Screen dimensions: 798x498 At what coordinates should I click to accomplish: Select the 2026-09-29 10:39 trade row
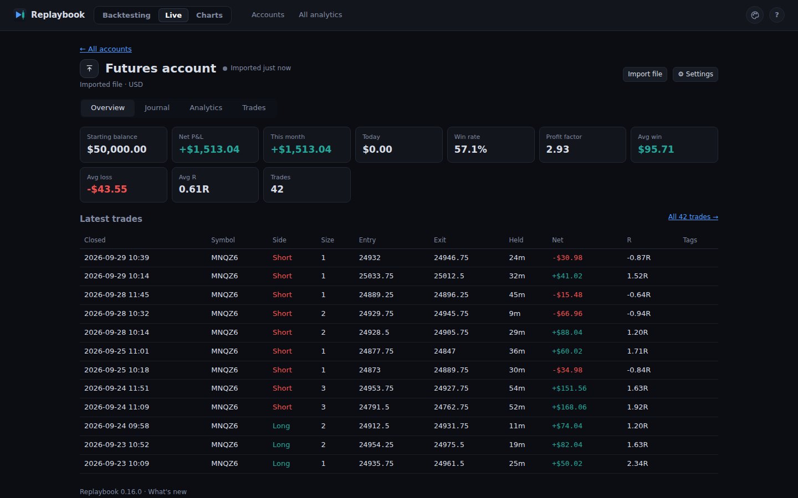click(399, 258)
